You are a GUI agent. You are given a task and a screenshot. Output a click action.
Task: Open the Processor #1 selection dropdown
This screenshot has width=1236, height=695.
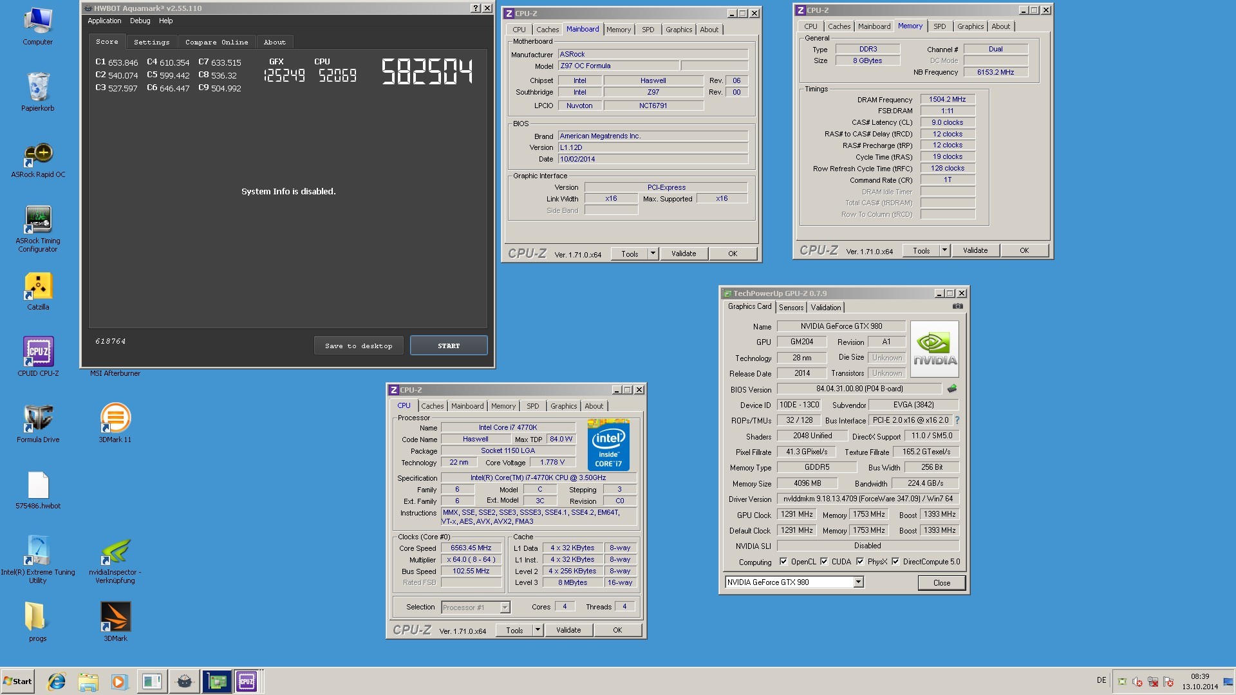(505, 607)
